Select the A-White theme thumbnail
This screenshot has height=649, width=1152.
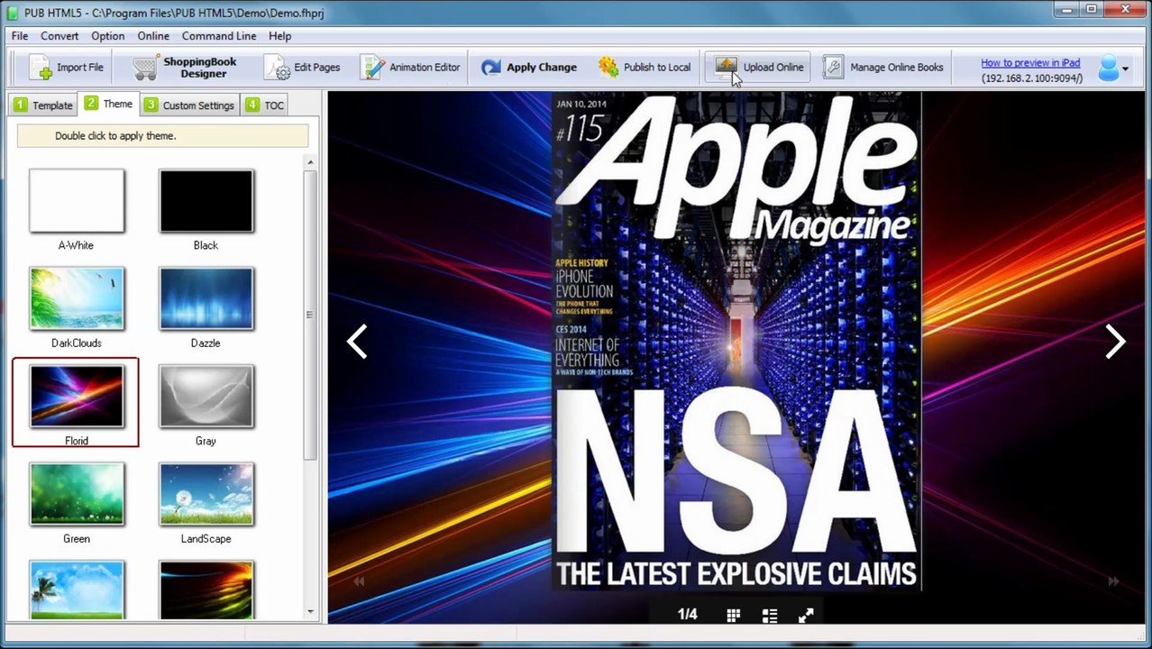tap(77, 201)
